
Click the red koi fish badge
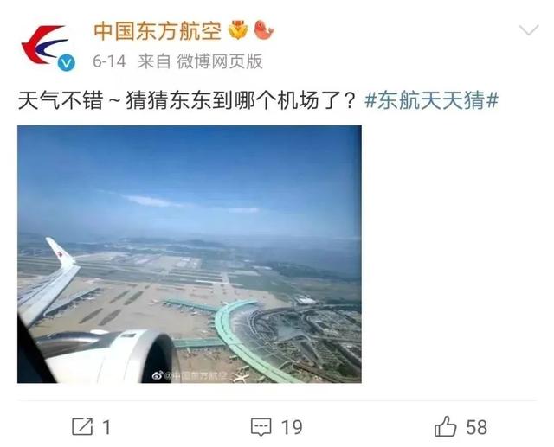(x=264, y=29)
